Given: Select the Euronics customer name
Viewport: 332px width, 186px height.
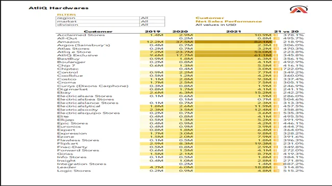Looking at the screenshot, I should click(x=69, y=127).
